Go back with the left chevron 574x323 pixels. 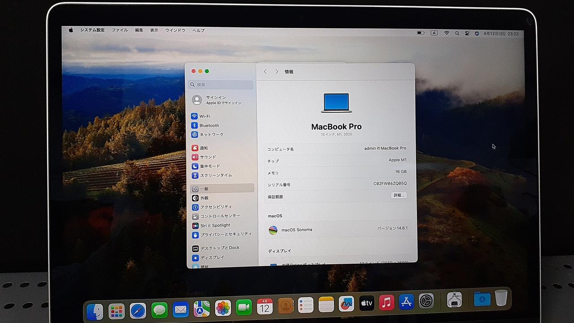tap(265, 72)
